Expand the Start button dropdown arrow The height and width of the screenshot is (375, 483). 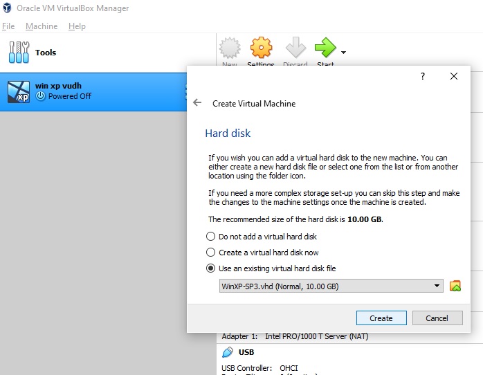[x=343, y=53]
